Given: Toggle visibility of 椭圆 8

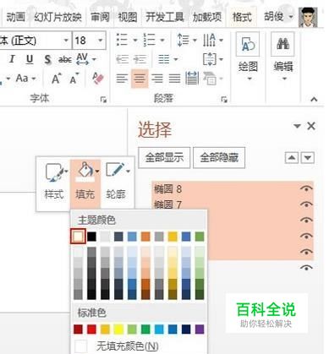Looking at the screenshot, I should (x=306, y=189).
